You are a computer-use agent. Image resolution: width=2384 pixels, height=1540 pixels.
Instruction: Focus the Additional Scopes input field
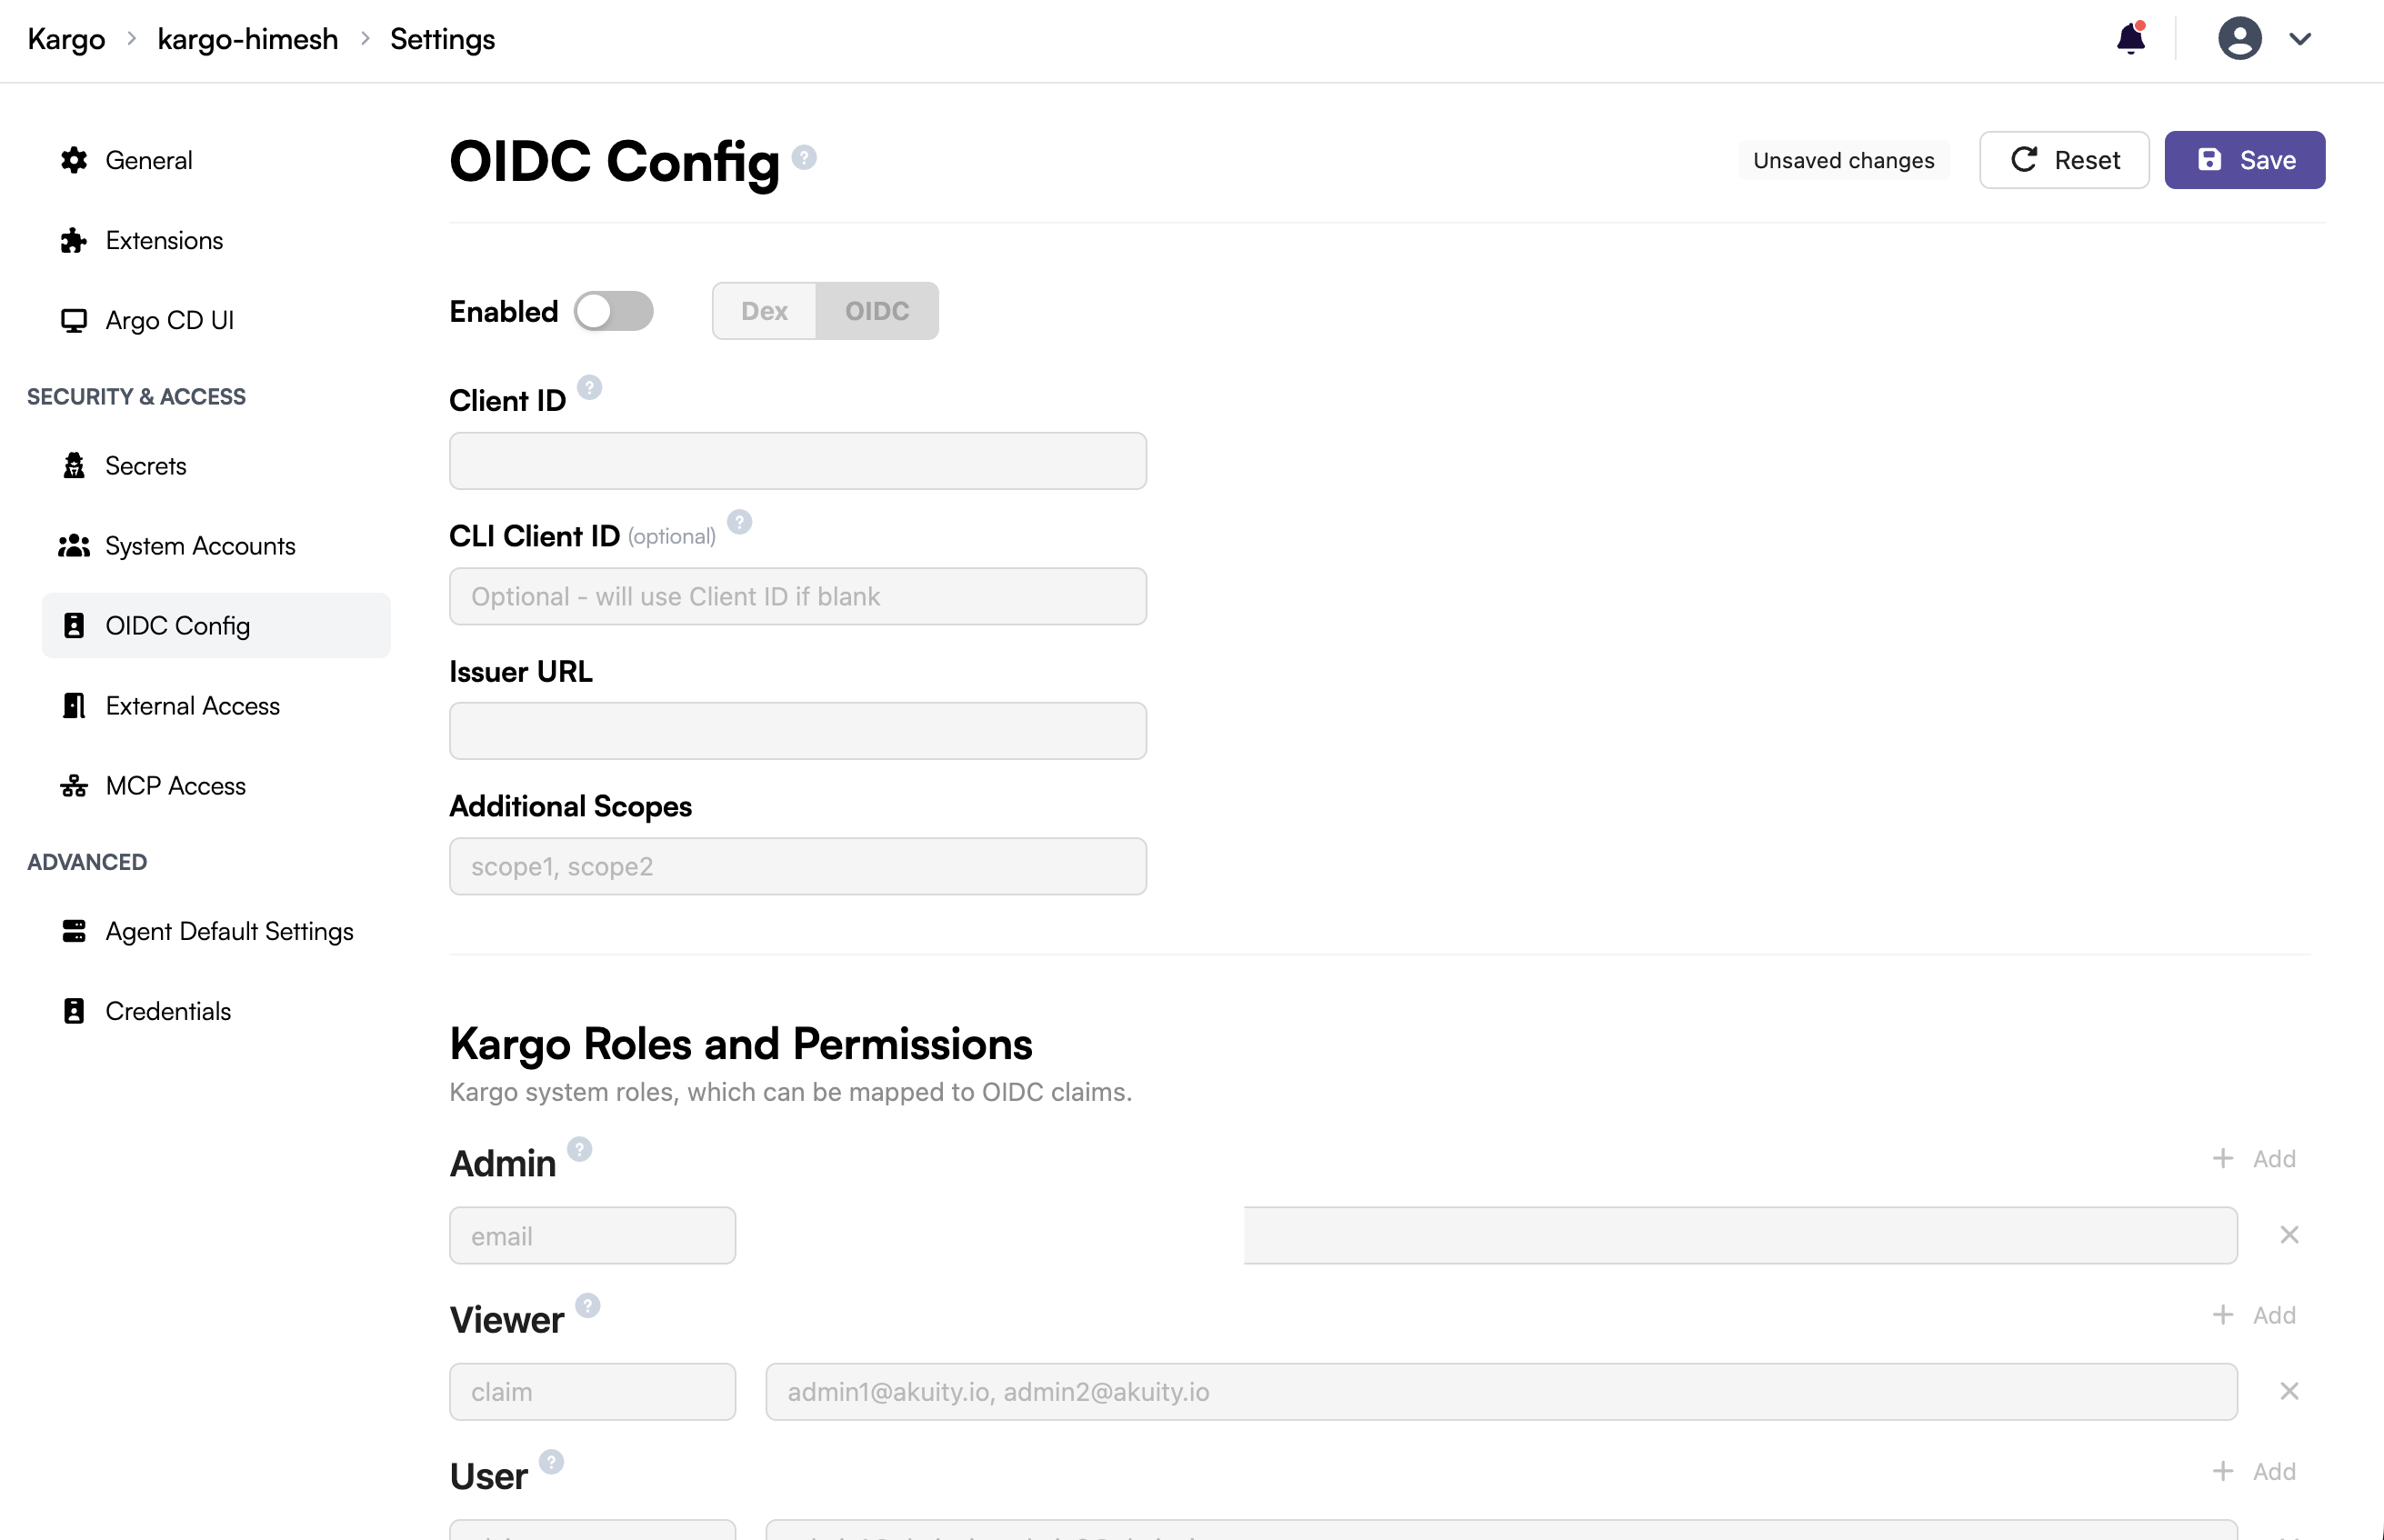pyautogui.click(x=798, y=867)
